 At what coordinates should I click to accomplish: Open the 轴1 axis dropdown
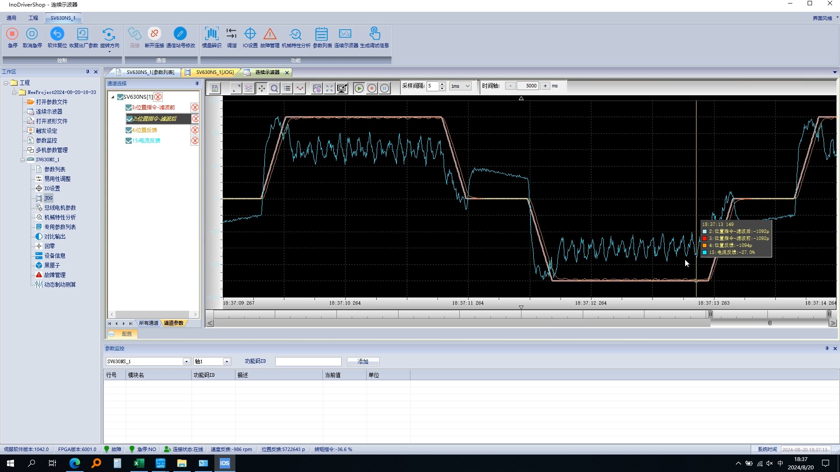[x=227, y=362]
